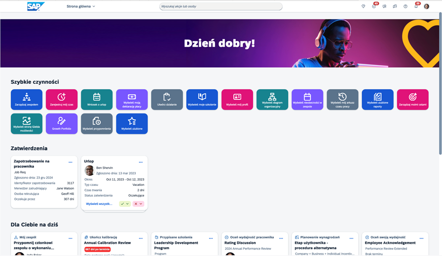Screen dimensions: 442x256
Task: Open the user profile avatar in the header
Action: [x=427, y=6]
